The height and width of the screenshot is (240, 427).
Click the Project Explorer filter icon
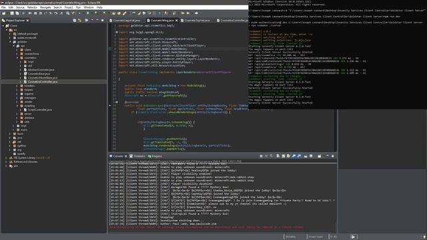86,21
